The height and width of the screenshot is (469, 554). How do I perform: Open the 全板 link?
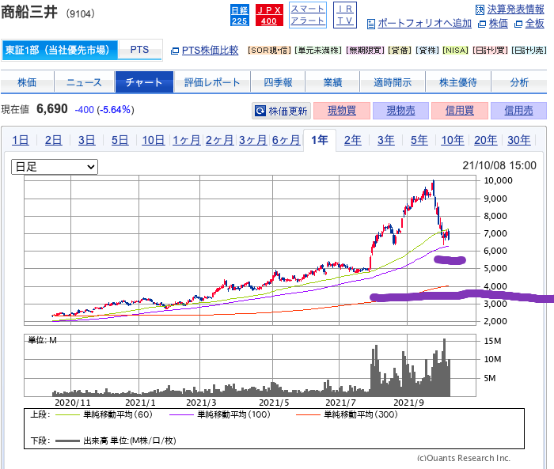pyautogui.click(x=534, y=24)
